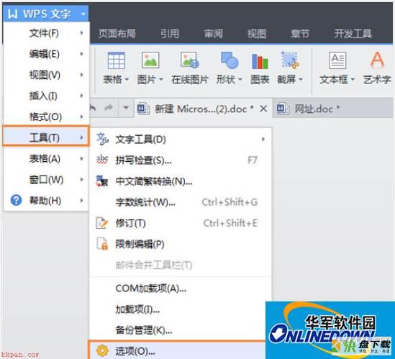
Task: Open quick access toolbar dropdown arrow
Action: (x=126, y=108)
